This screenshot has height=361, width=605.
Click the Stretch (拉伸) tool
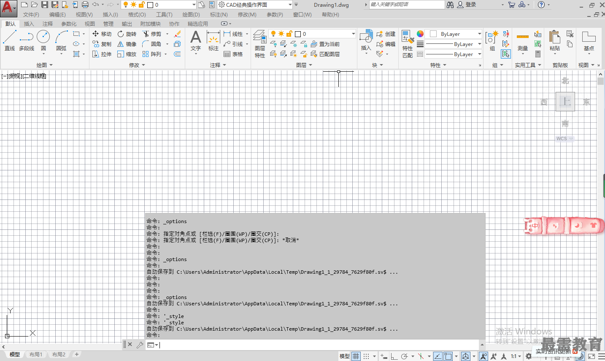click(x=102, y=54)
